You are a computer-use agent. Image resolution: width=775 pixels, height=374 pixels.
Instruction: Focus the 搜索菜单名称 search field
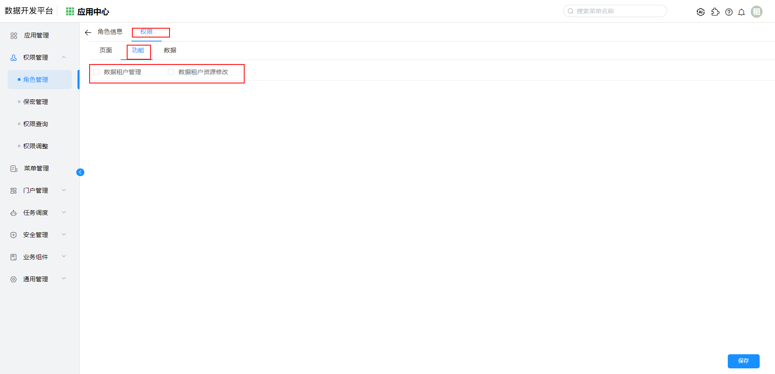618,11
